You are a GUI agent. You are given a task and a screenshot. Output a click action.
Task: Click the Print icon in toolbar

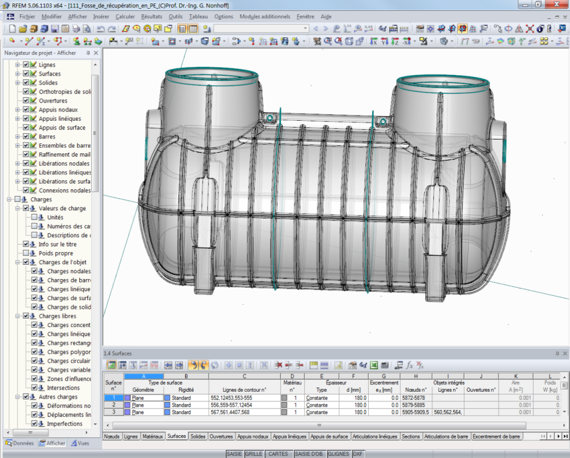pos(76,28)
